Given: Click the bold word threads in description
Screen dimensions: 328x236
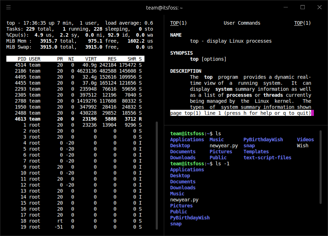Looking at the screenshot, I should (273, 95).
